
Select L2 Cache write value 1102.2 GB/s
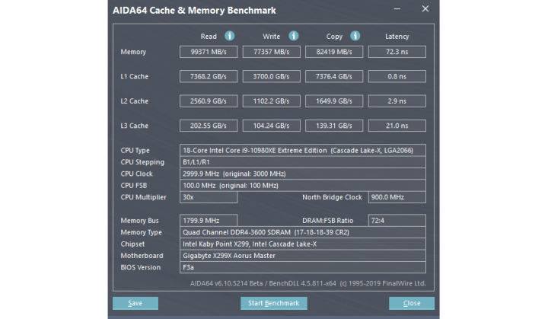pos(271,101)
